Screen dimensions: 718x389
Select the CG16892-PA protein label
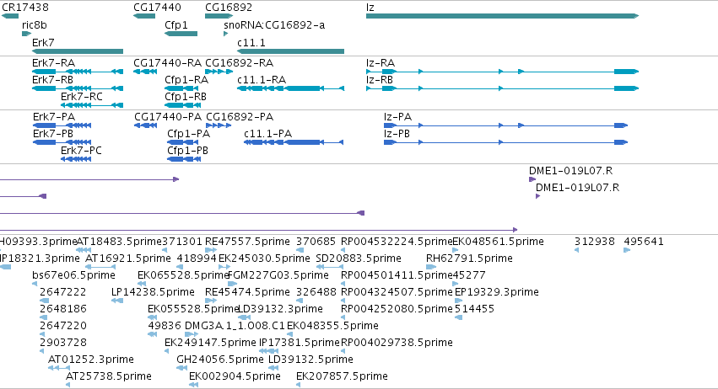point(240,117)
